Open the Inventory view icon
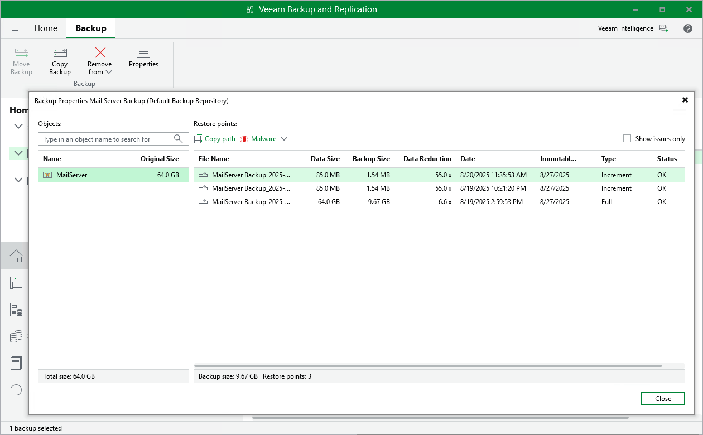Screen dimensions: 703x435 coord(15,283)
